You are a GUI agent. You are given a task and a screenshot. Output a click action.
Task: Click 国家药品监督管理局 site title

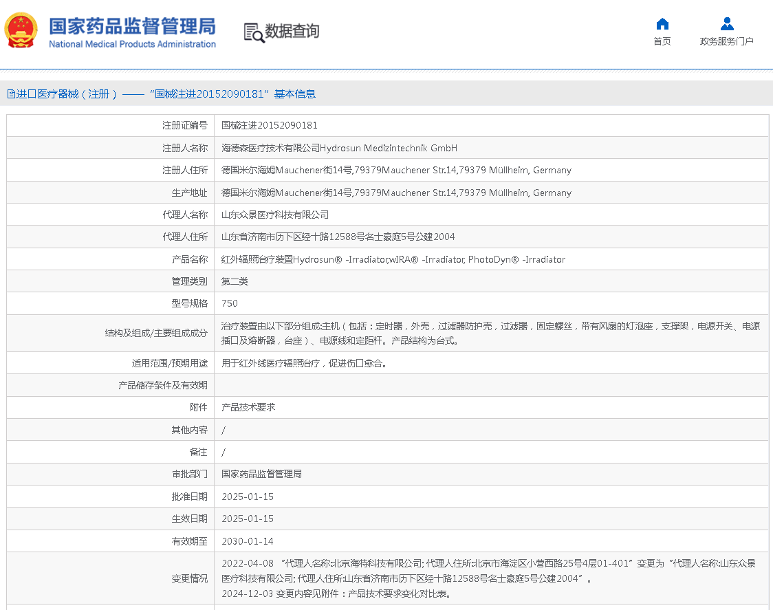pyautogui.click(x=133, y=26)
